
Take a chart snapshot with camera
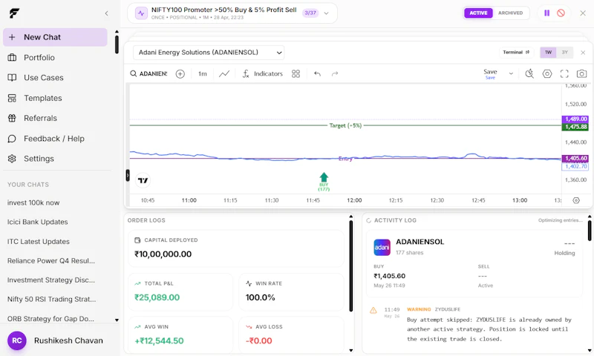coord(582,73)
